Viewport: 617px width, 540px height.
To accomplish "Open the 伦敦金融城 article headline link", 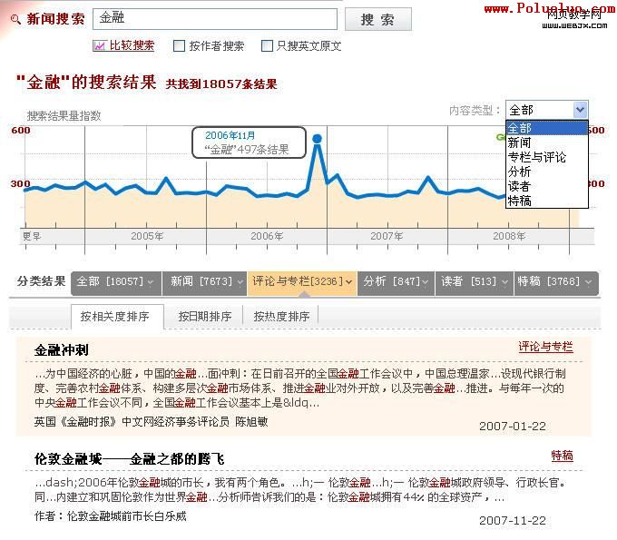I will [129, 458].
